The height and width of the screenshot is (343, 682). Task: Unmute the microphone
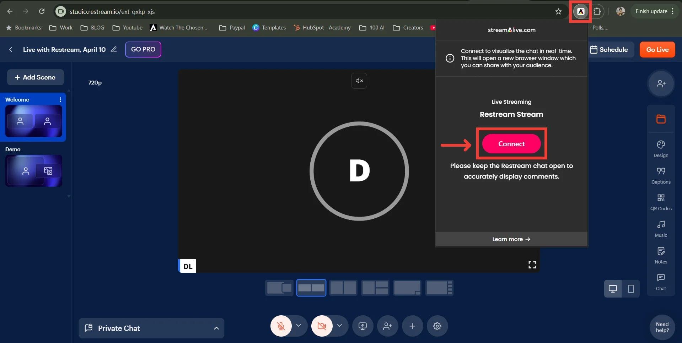click(x=281, y=326)
